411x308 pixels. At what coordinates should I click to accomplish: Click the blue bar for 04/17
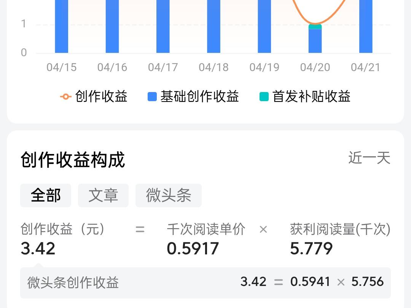pyautogui.click(x=163, y=26)
